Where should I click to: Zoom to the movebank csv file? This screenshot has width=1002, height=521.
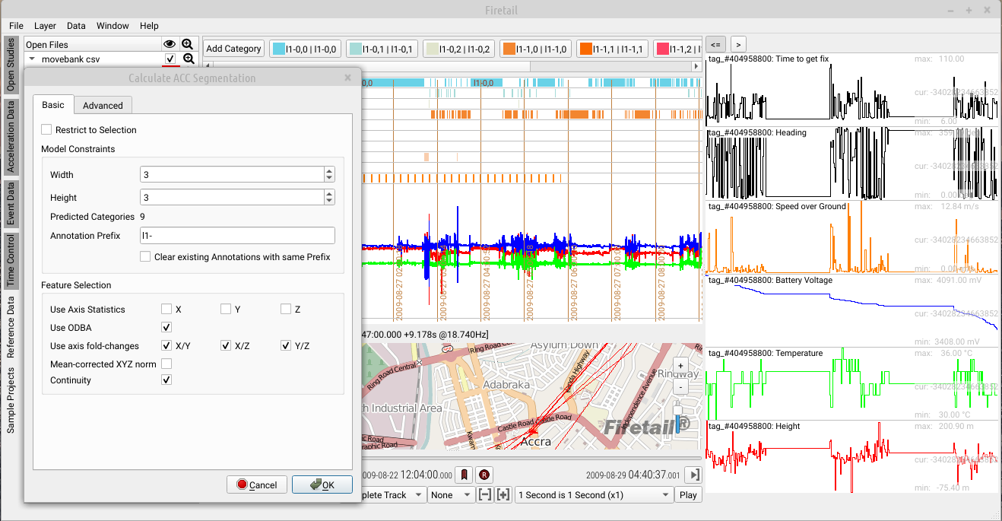coord(189,59)
